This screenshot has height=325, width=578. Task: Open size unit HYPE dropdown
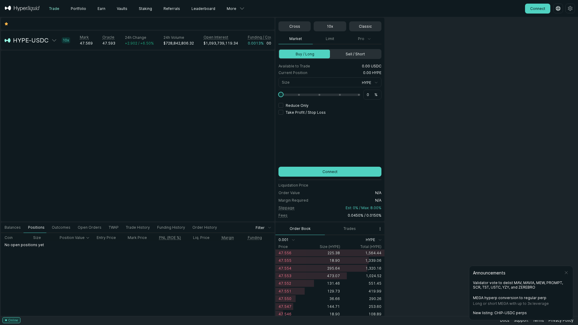click(370, 82)
